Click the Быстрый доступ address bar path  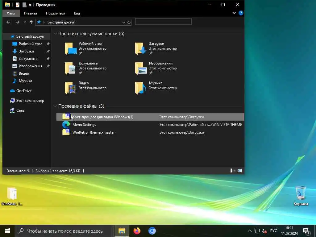point(61,22)
